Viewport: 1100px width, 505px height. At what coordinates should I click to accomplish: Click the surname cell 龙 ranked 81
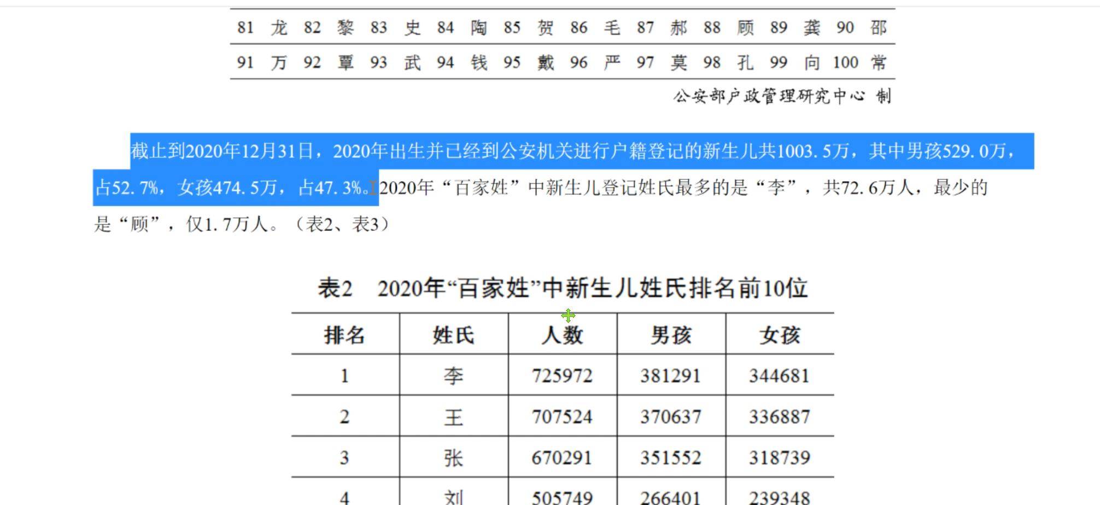279,27
